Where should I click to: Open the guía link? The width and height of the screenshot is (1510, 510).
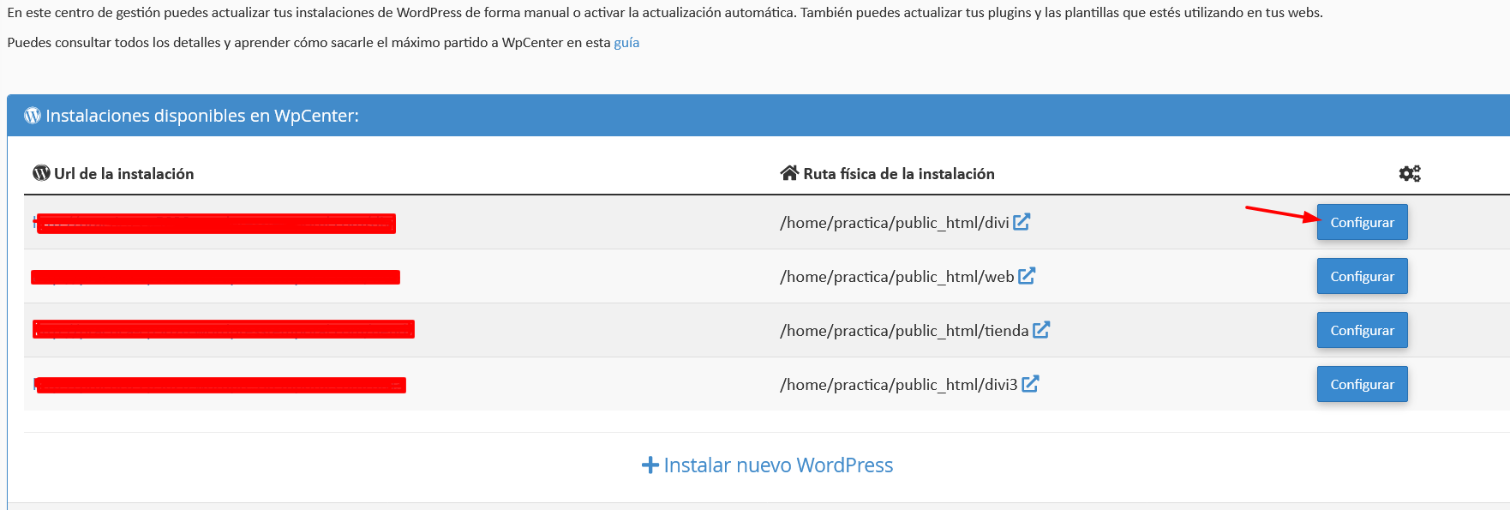click(626, 43)
